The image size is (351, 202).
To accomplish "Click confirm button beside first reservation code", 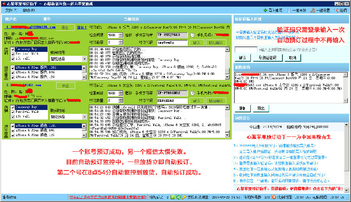I will 197,43.
